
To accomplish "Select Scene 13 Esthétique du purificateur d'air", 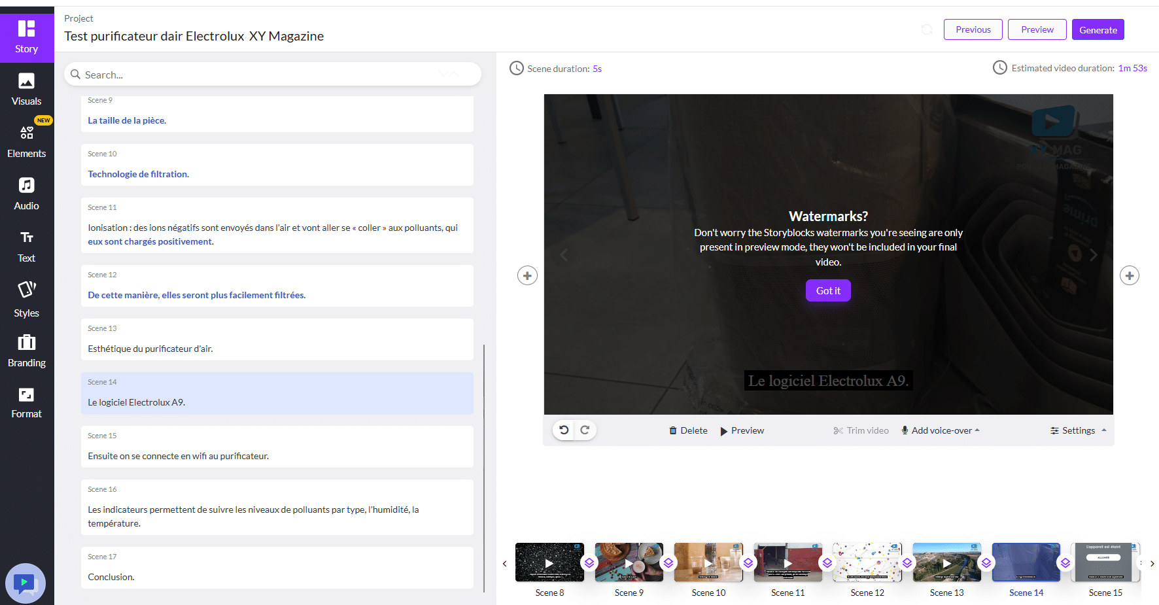I will point(277,339).
